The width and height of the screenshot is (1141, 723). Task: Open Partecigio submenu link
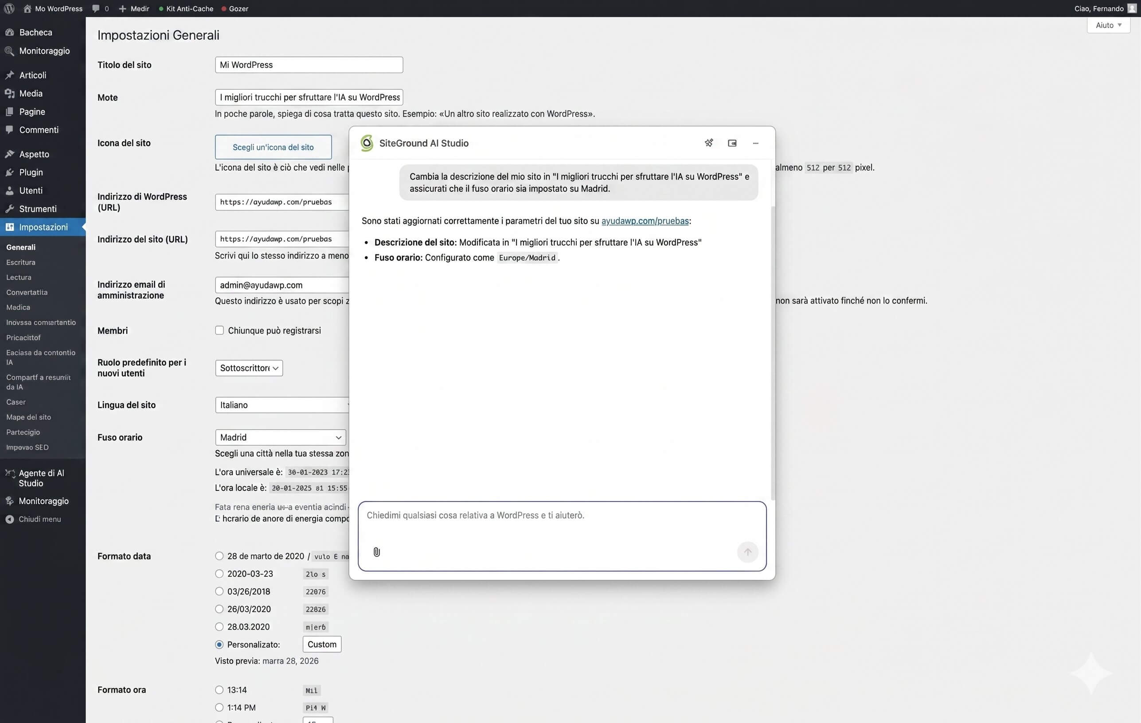pos(23,432)
